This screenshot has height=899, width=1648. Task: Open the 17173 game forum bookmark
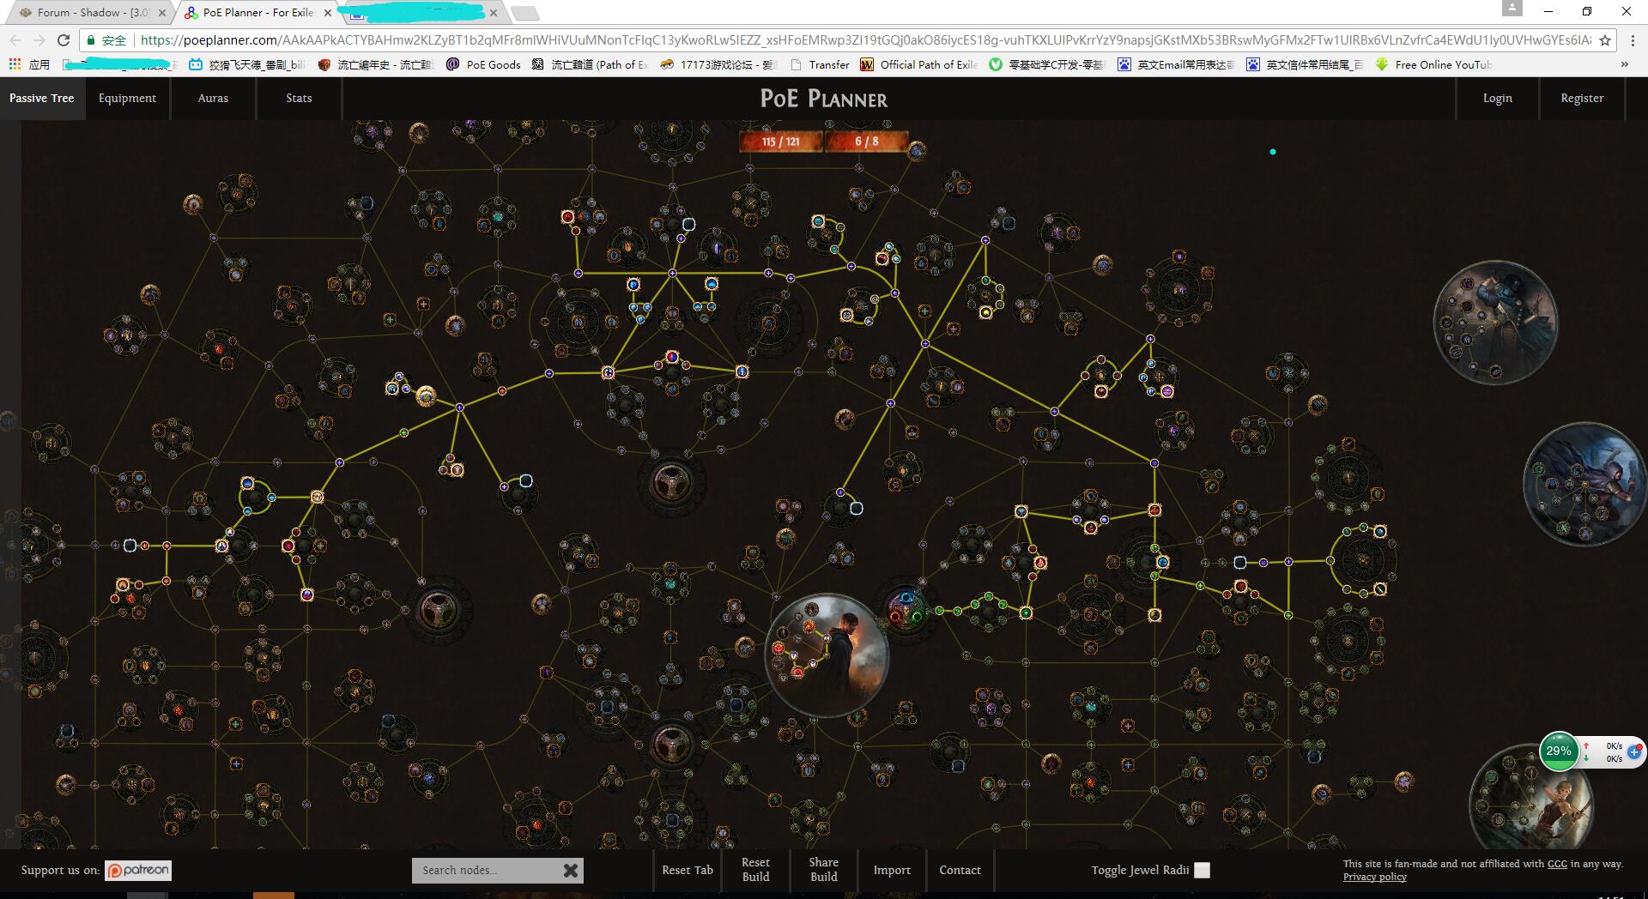pyautogui.click(x=718, y=64)
